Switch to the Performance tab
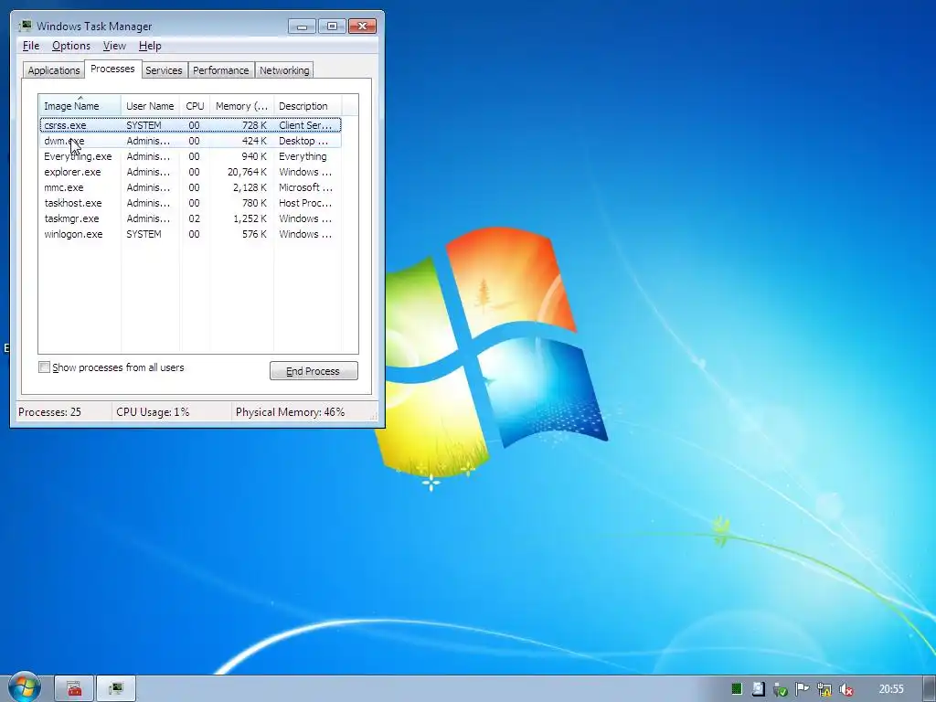Screen dimensions: 936x702 (221, 70)
